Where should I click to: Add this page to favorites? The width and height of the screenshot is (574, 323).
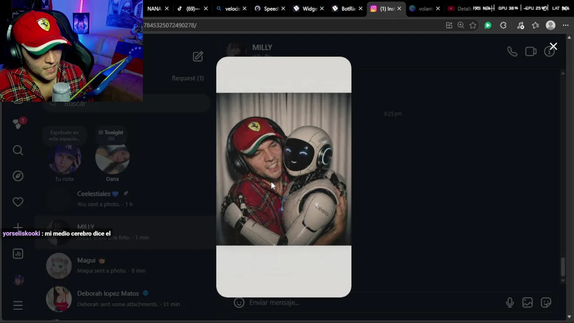473,25
